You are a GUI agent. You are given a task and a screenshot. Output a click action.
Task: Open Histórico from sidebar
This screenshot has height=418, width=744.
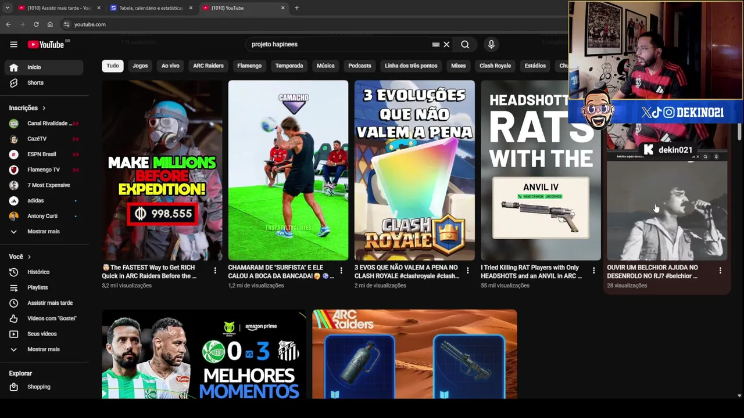pyautogui.click(x=44, y=272)
